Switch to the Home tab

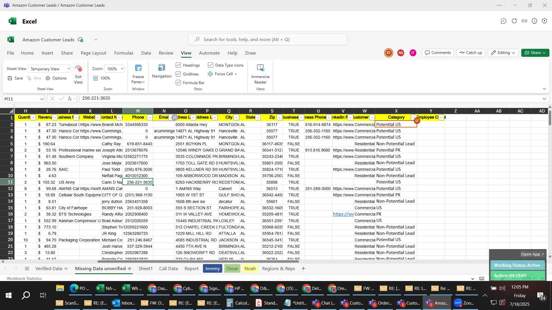pos(27,53)
